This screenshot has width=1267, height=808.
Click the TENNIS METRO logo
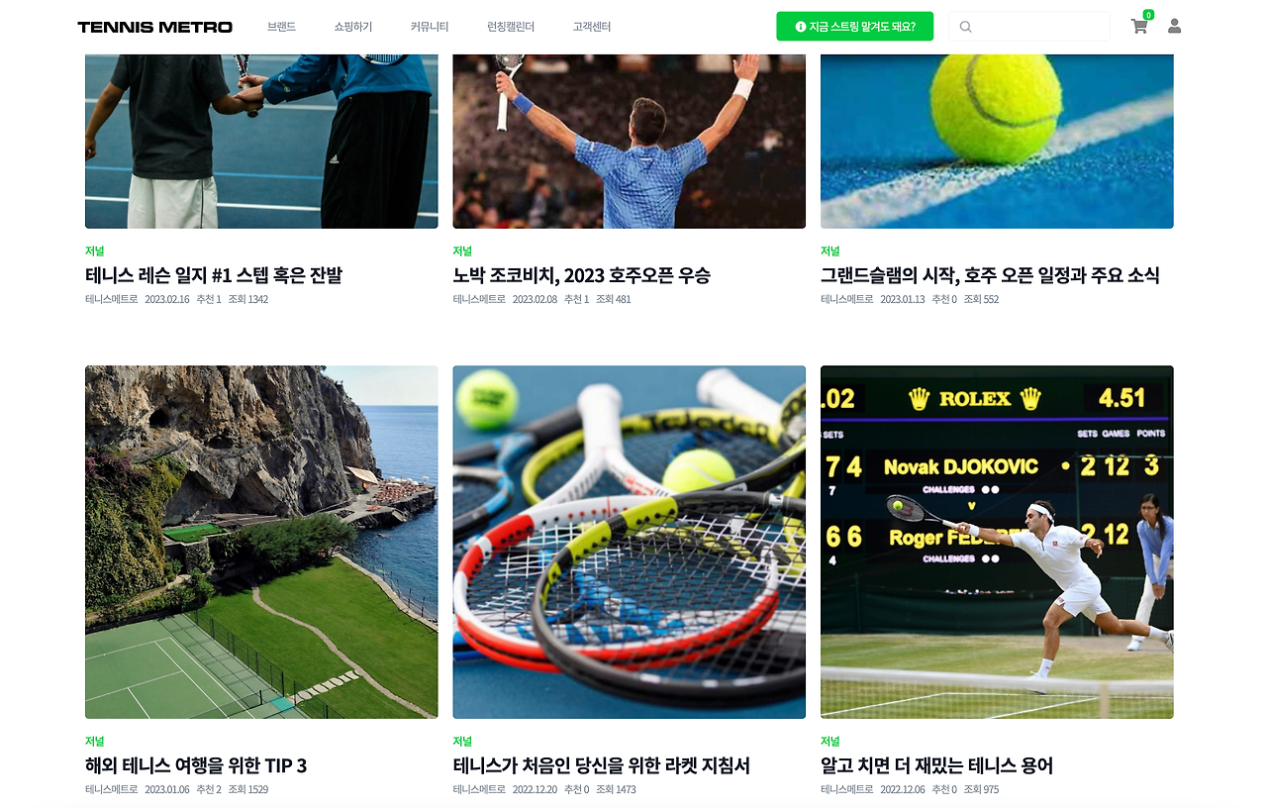click(155, 27)
